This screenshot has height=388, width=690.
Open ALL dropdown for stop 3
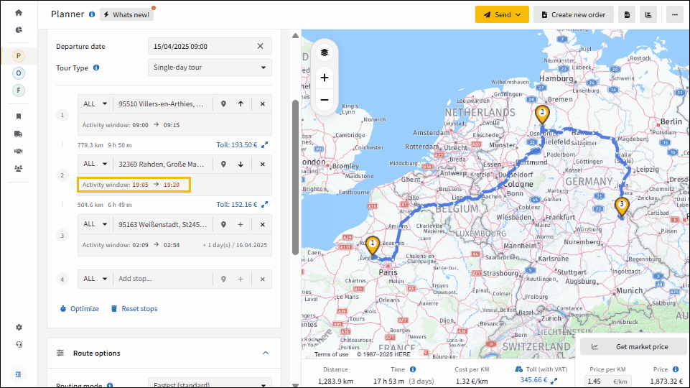coord(95,225)
